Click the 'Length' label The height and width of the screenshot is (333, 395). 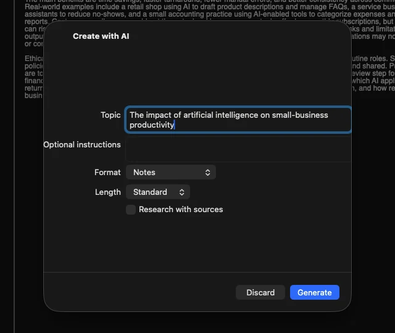pos(108,192)
